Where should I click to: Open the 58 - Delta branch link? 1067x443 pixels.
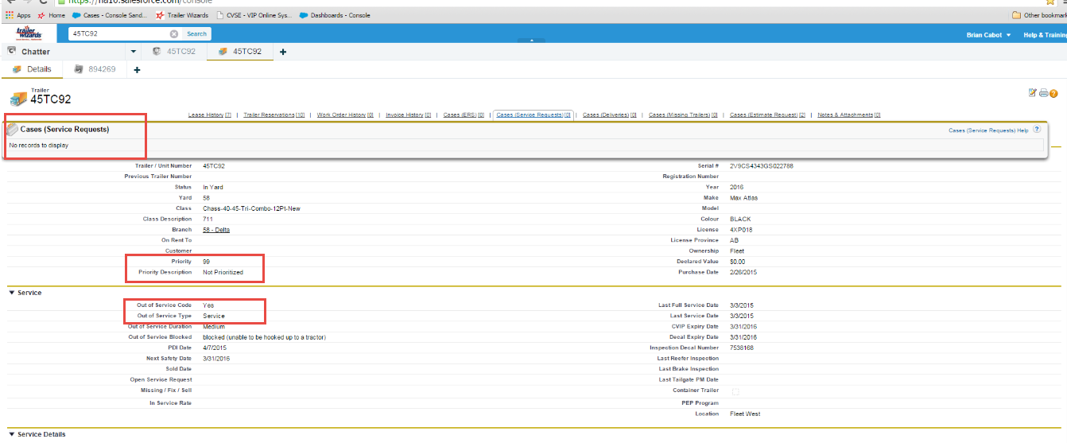216,230
